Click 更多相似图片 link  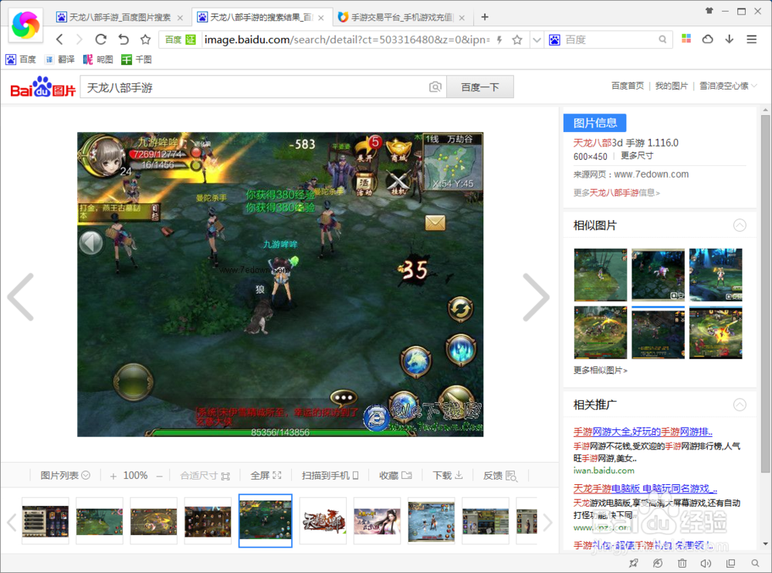pyautogui.click(x=600, y=370)
